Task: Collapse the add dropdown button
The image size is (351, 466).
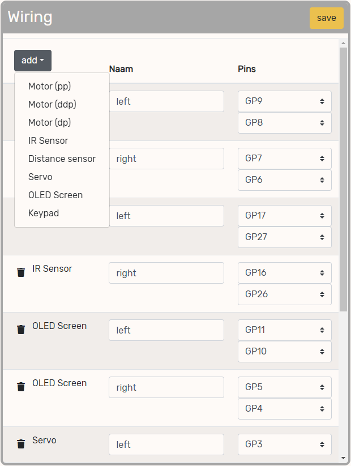Action: click(33, 61)
